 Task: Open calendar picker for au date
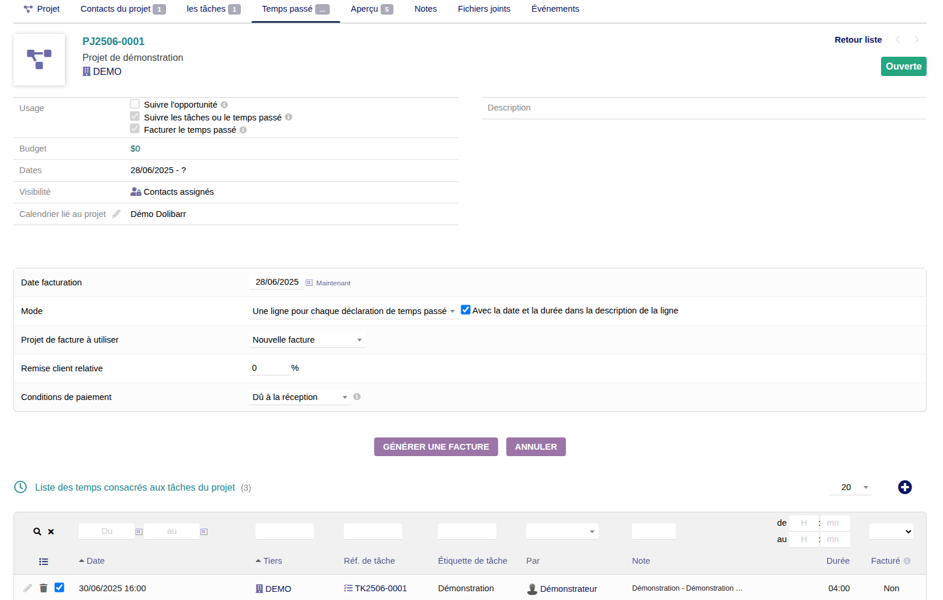click(204, 532)
